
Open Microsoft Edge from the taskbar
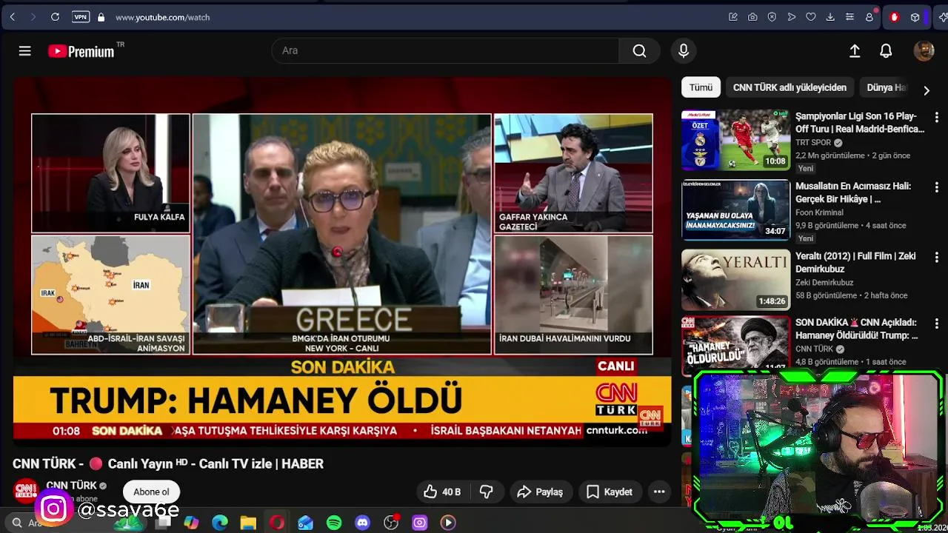(220, 523)
